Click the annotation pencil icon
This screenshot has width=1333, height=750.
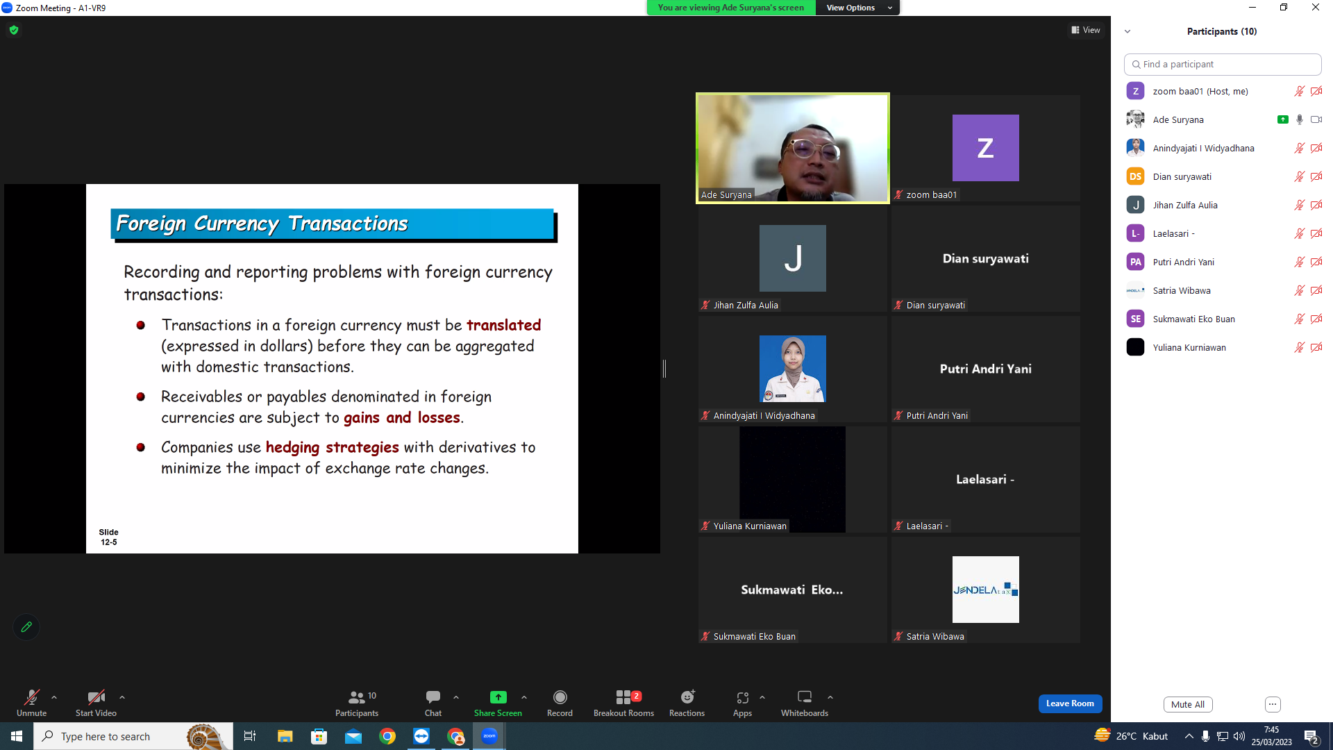pyautogui.click(x=26, y=627)
